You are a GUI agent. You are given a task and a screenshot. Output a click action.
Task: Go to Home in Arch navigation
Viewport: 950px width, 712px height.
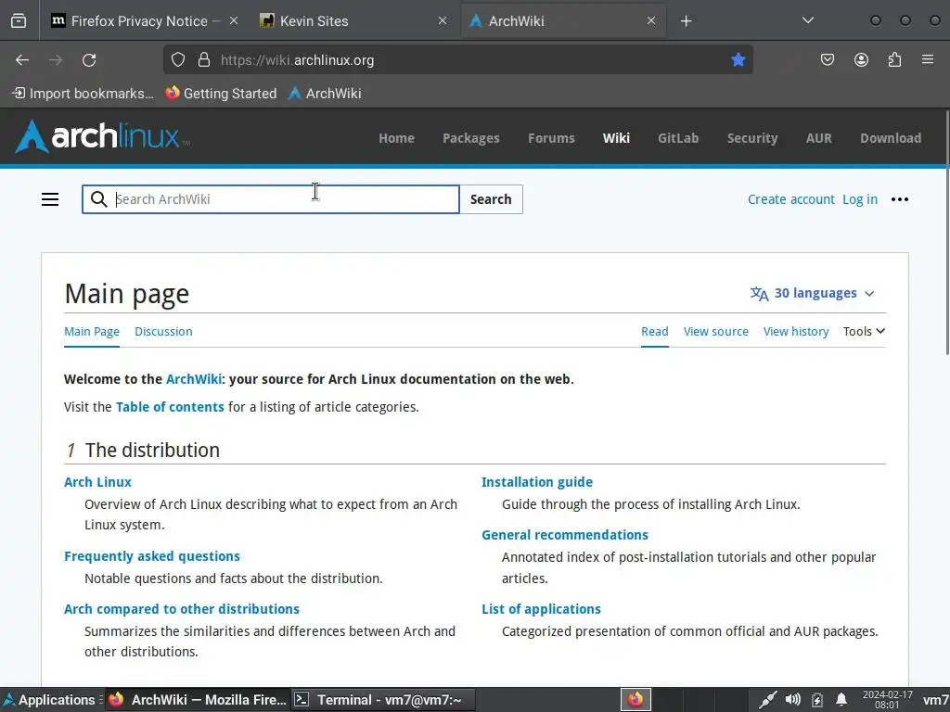pyautogui.click(x=396, y=138)
